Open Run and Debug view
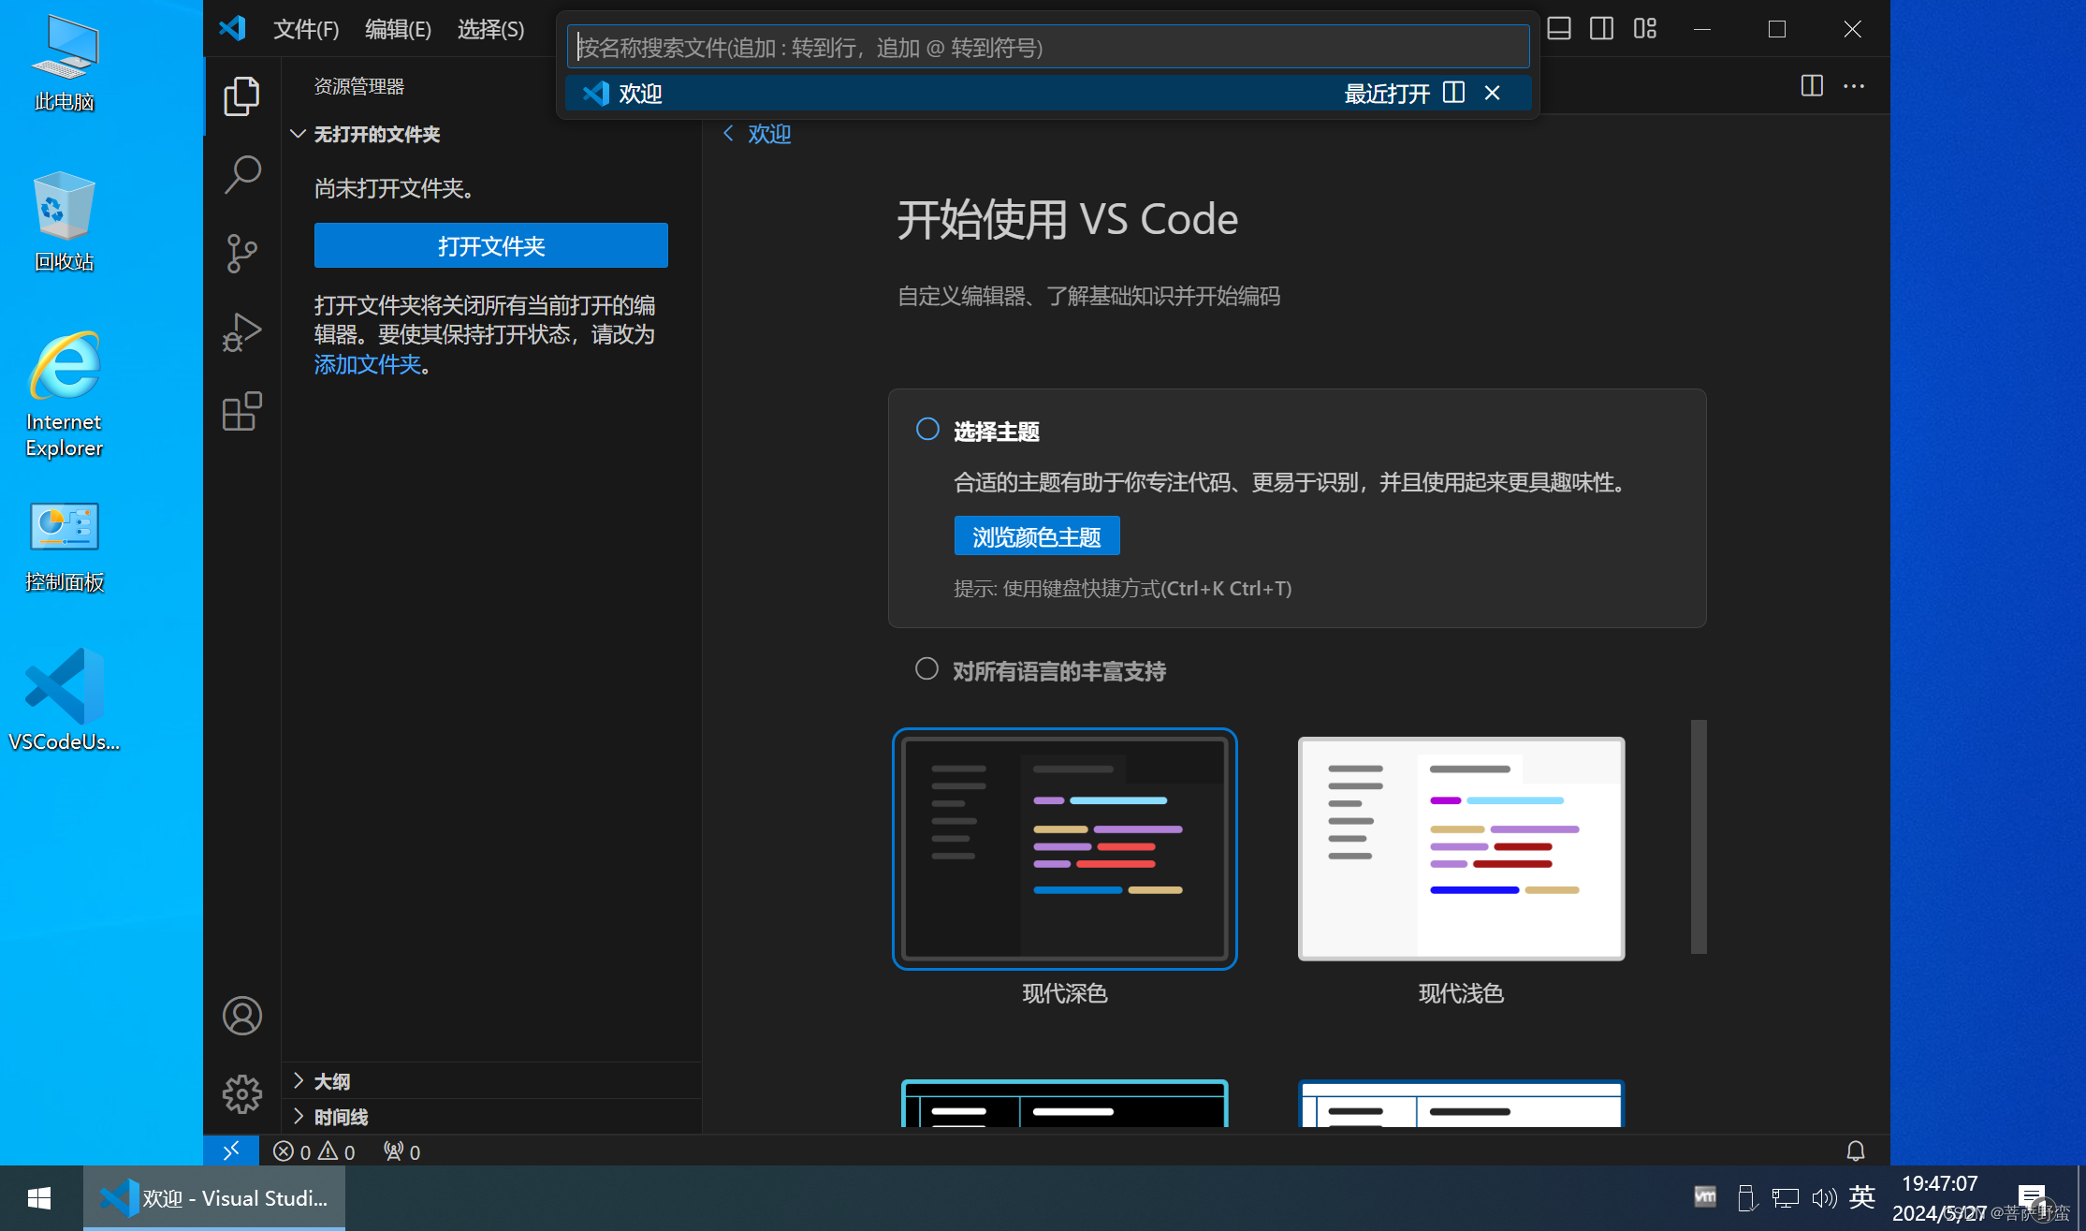 pyautogui.click(x=241, y=332)
